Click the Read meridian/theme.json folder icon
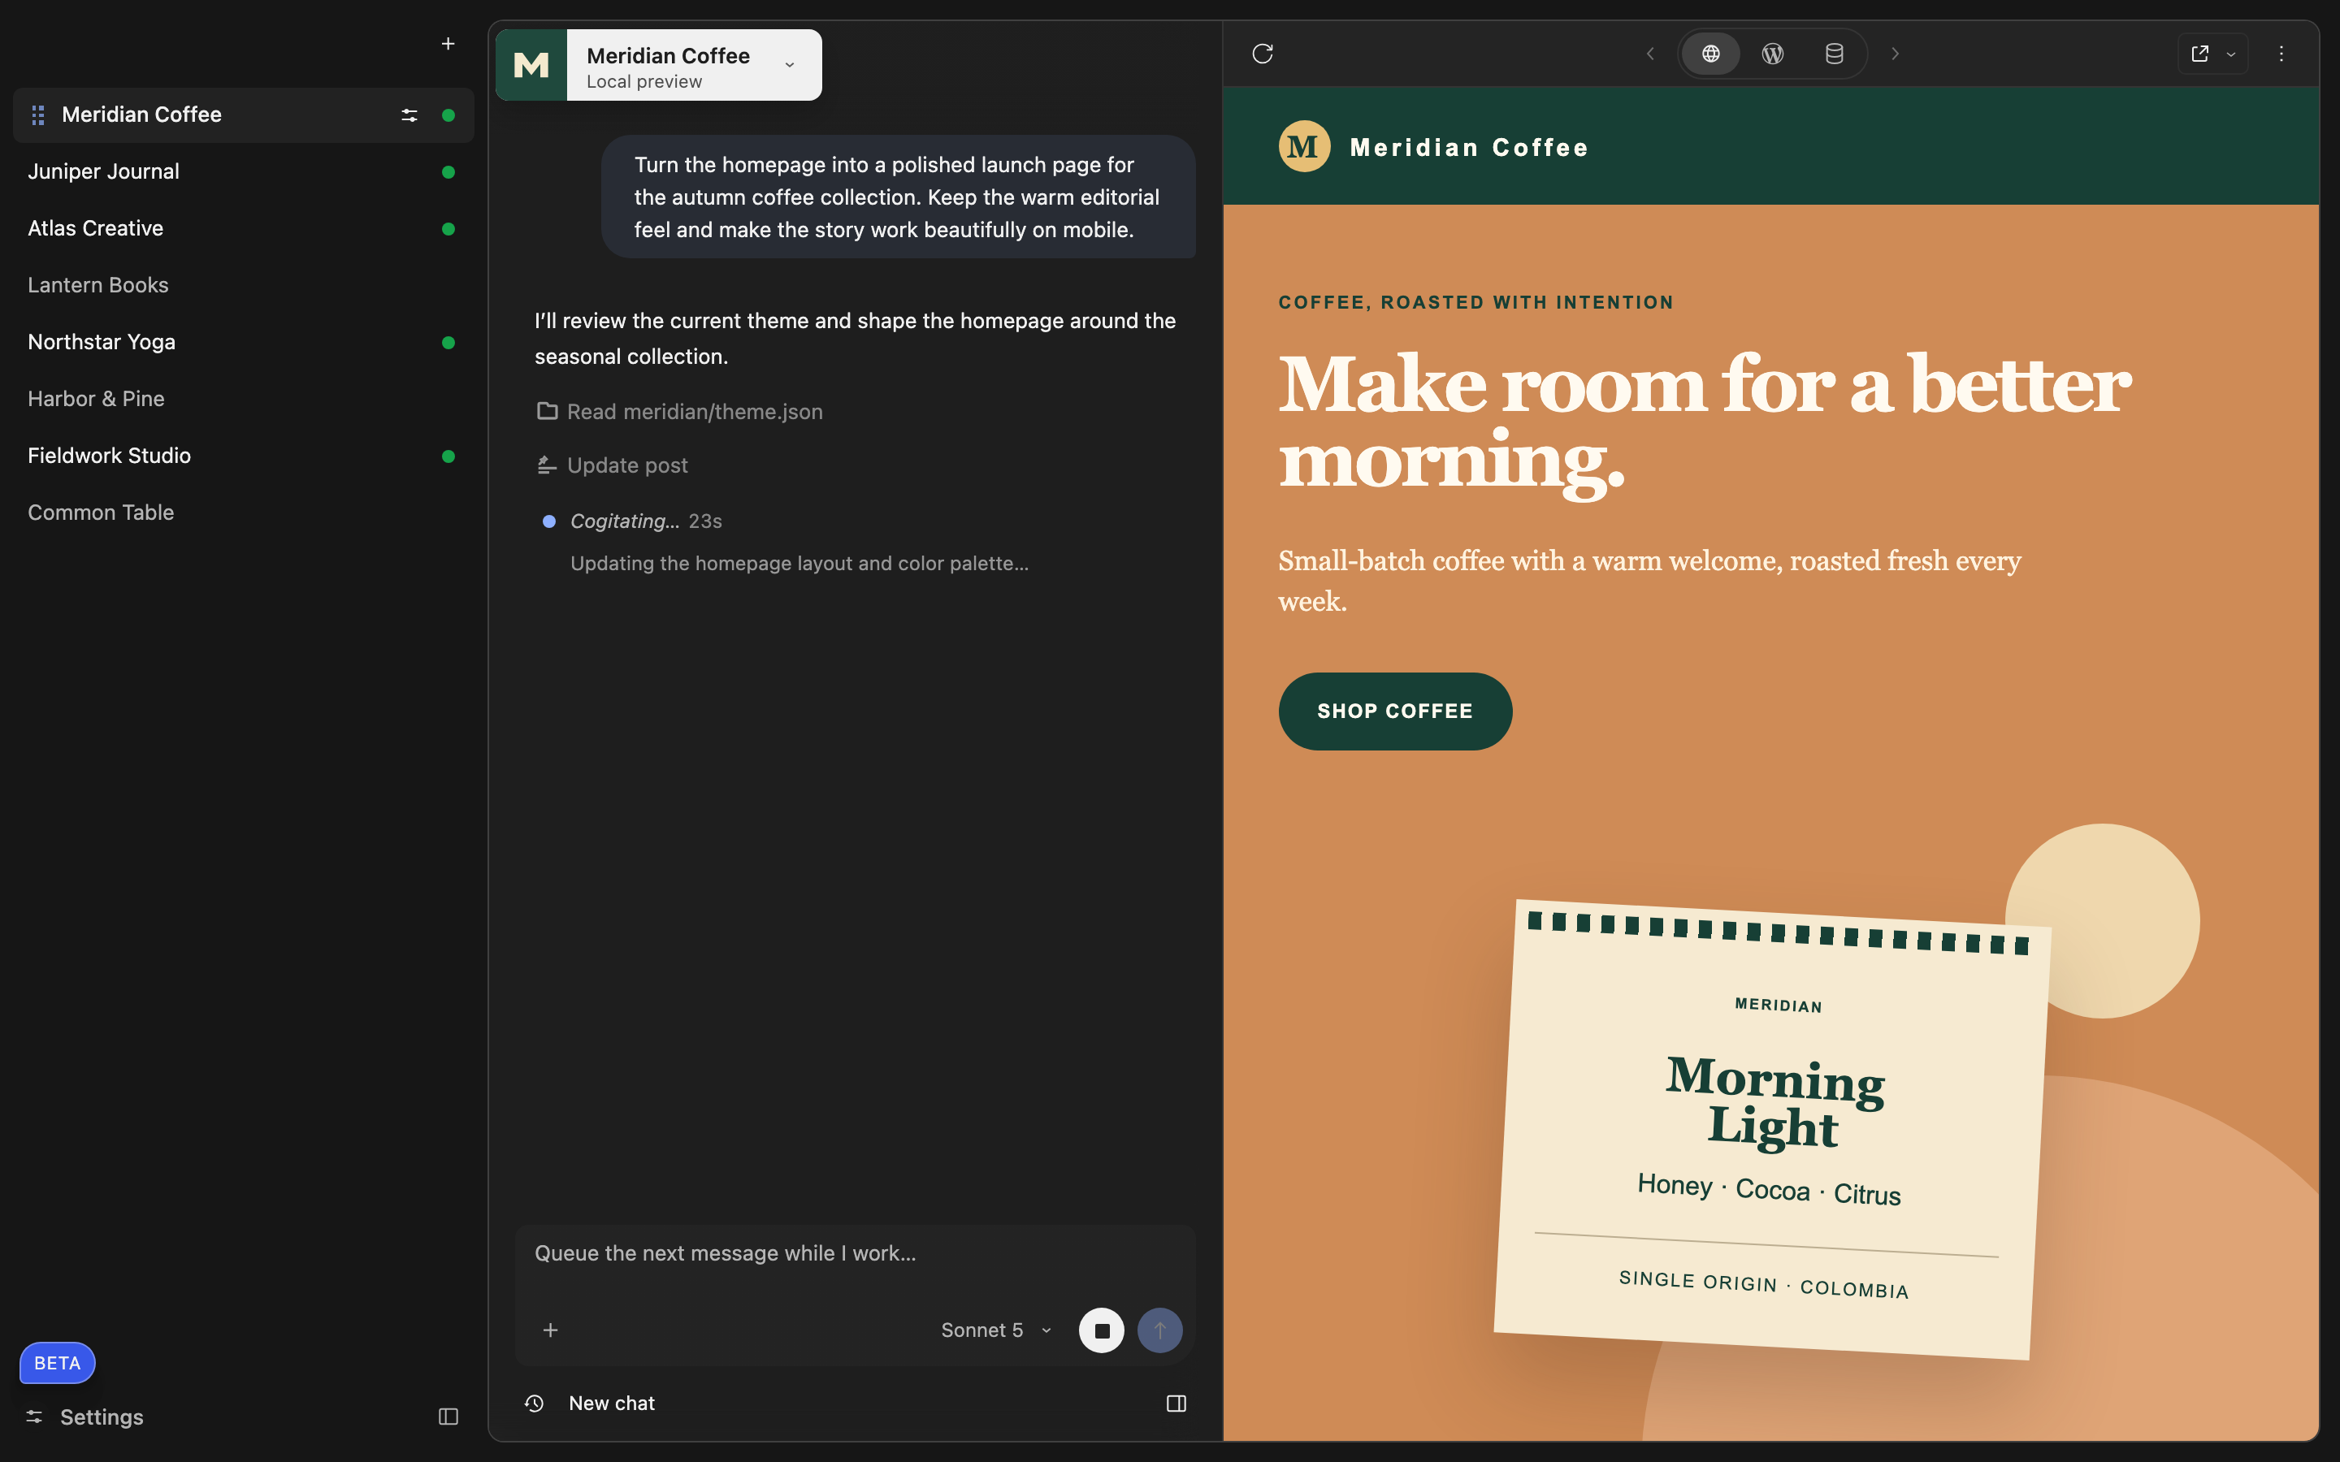Viewport: 2340px width, 1462px height. (548, 411)
